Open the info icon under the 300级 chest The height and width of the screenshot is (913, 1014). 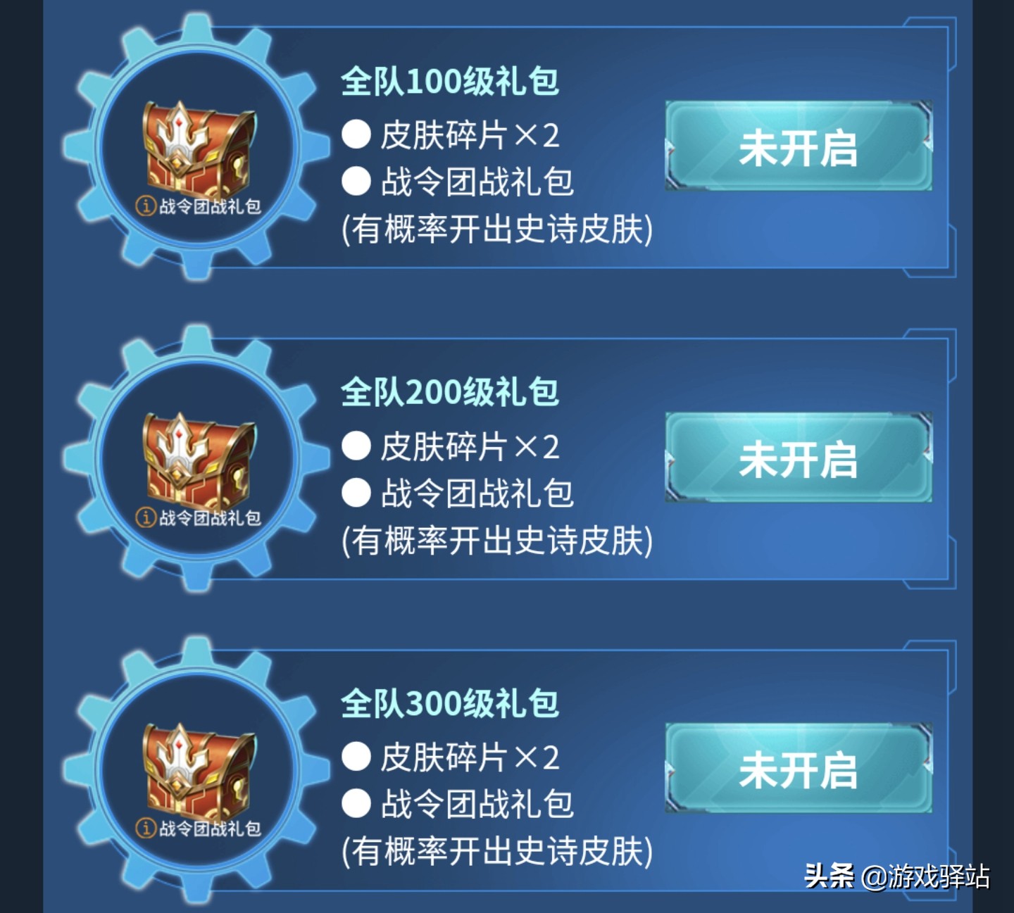coord(146,829)
